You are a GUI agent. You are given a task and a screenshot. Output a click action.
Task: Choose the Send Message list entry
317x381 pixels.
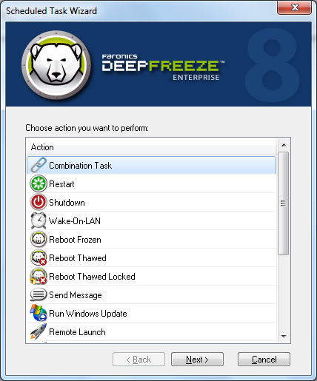point(151,295)
